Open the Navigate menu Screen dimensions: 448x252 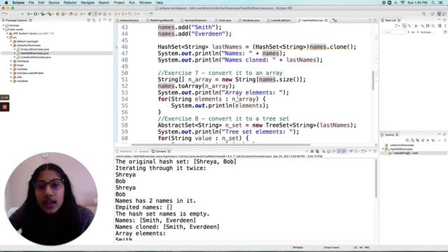[87, 3]
